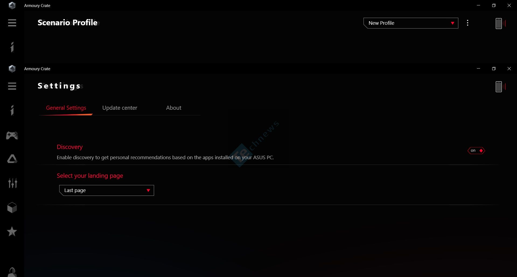Open Last page landing page dropdown
This screenshot has width=517, height=277.
tap(107, 190)
